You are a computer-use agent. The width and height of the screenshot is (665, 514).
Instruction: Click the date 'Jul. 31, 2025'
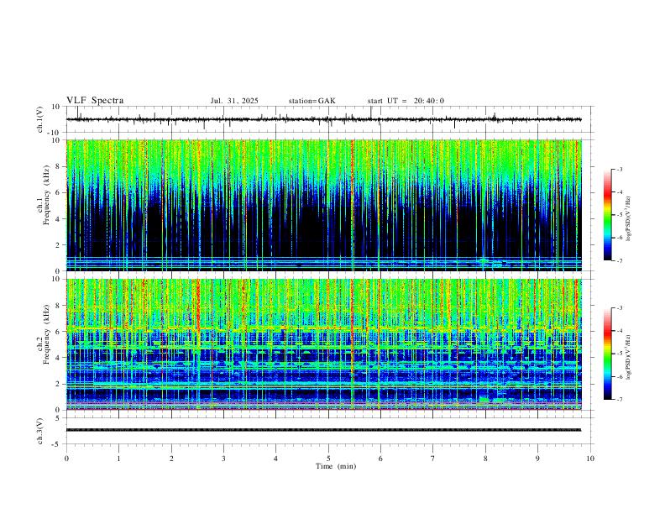tap(234, 101)
